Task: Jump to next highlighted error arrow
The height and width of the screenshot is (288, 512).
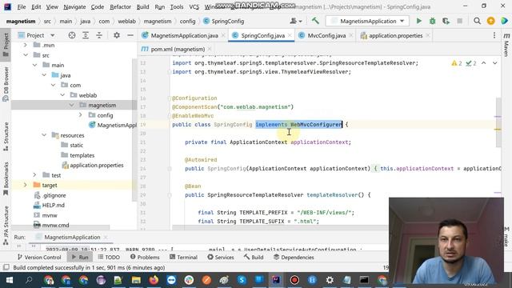Action: coord(494,63)
